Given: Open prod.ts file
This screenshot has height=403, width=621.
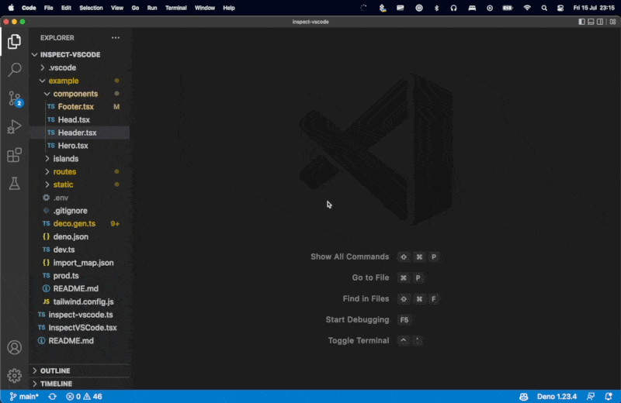Looking at the screenshot, I should coord(80,276).
